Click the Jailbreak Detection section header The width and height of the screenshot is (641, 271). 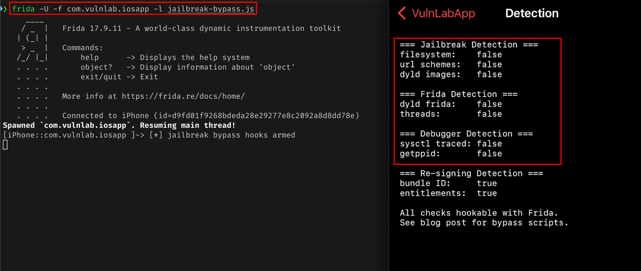(469, 45)
